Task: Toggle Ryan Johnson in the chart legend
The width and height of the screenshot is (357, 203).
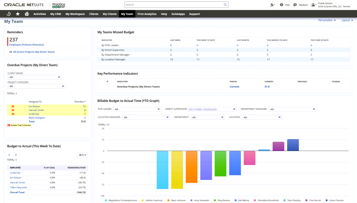Action: (x=168, y=200)
